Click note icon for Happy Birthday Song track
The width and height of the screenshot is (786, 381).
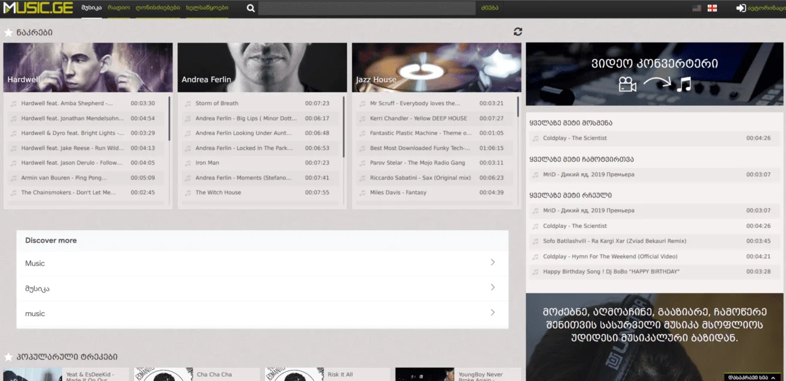(535, 272)
